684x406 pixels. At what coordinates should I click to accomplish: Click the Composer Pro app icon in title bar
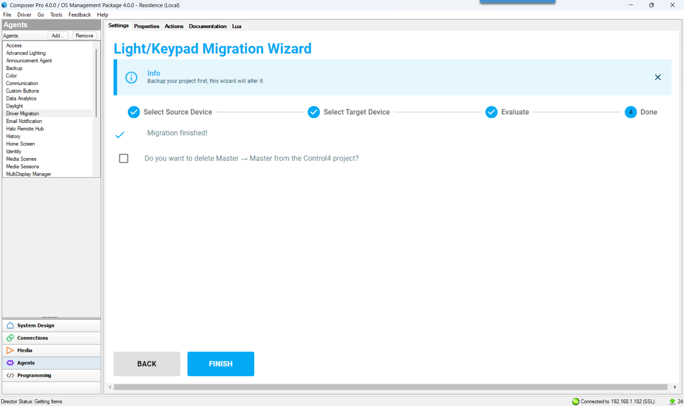pos(4,5)
